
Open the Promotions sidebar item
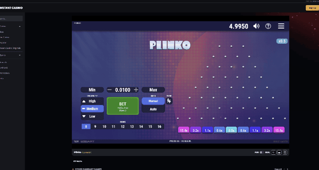(x=5, y=73)
